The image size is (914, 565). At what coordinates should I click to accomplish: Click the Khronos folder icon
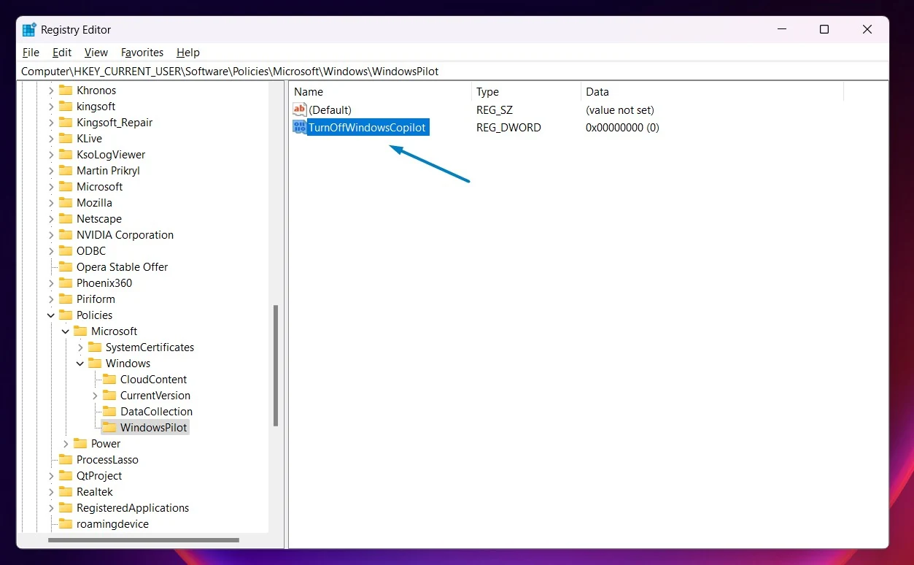66,91
